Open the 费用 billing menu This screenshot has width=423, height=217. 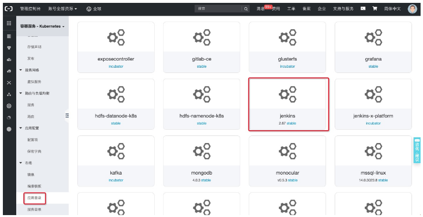[275, 9]
